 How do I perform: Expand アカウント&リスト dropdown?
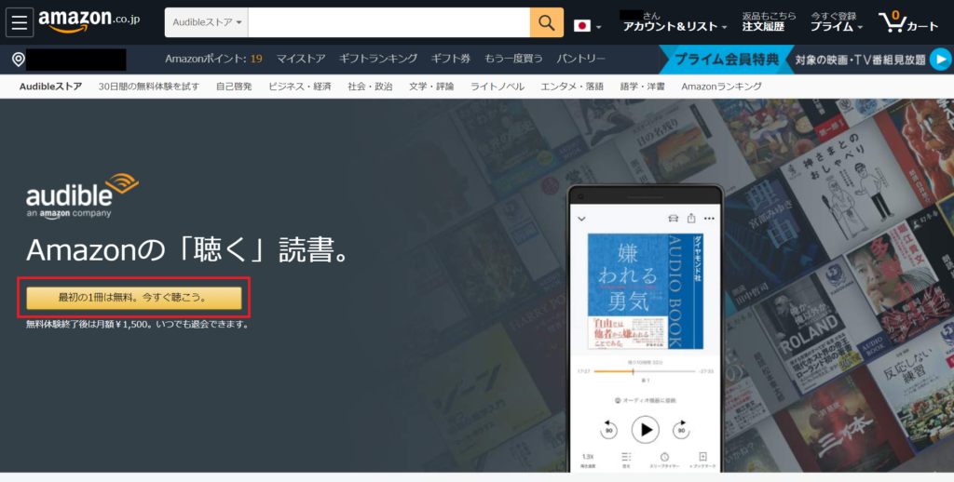(x=675, y=27)
